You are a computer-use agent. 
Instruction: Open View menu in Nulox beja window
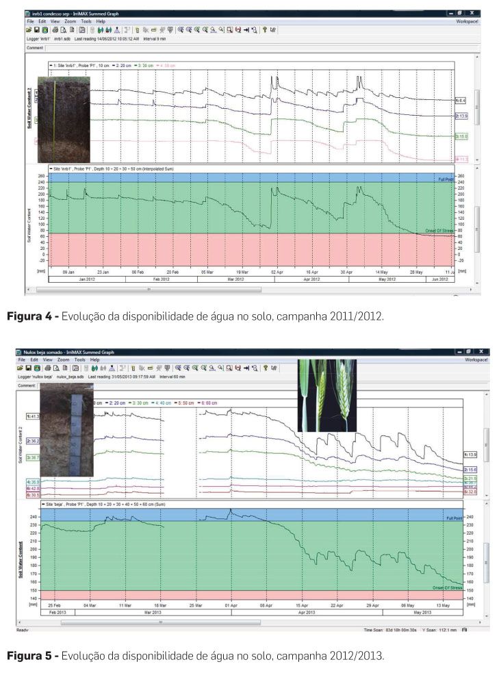(x=47, y=359)
